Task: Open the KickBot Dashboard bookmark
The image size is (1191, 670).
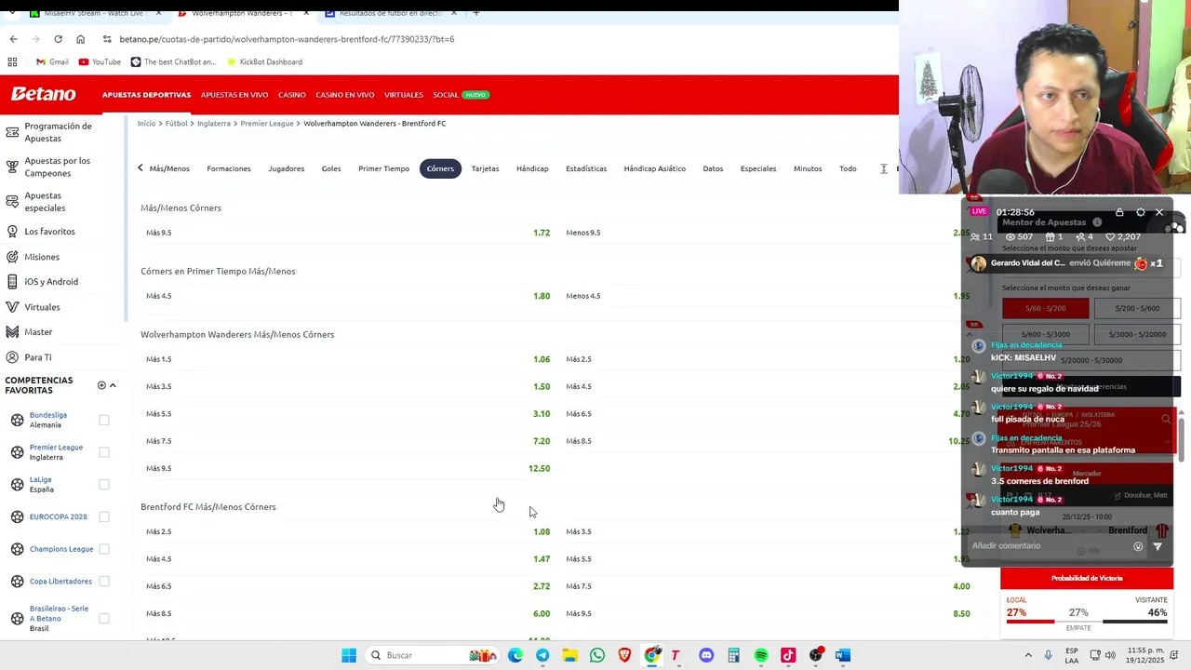Action: coord(264,62)
